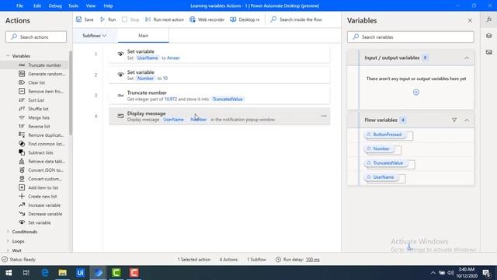Select Set variable Number to 10 step
497x280 pixels.
click(219, 75)
